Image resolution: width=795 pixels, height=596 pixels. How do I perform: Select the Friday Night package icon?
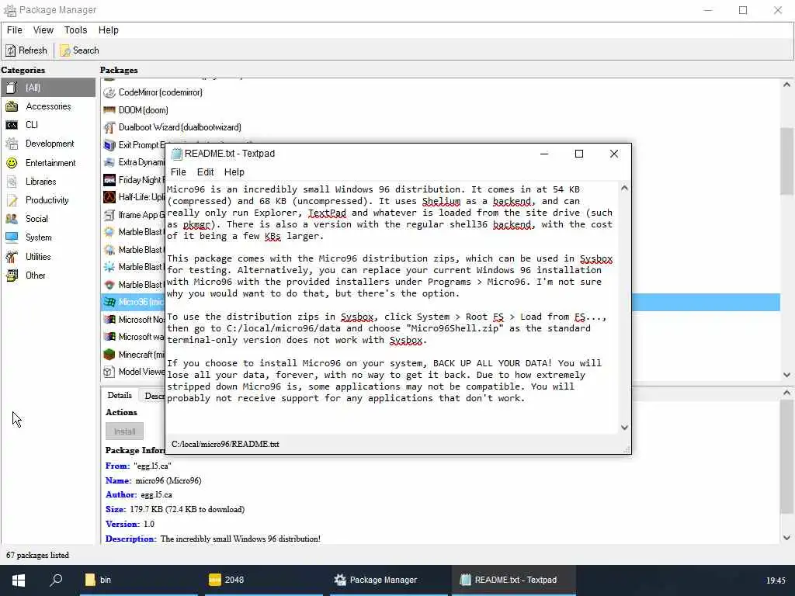(x=109, y=180)
